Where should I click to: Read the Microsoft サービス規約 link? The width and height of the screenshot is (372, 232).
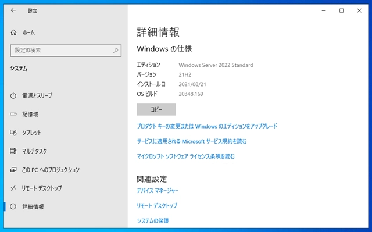[192, 141]
